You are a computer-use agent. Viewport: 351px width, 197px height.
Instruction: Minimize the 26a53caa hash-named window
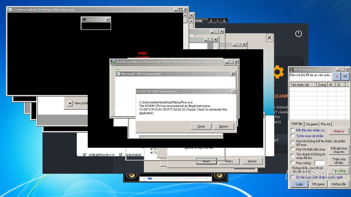[227, 62]
